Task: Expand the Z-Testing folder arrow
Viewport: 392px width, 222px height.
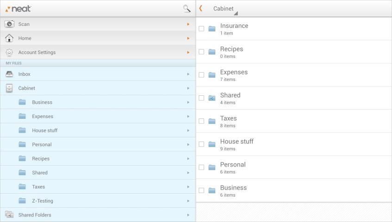Action: point(188,201)
